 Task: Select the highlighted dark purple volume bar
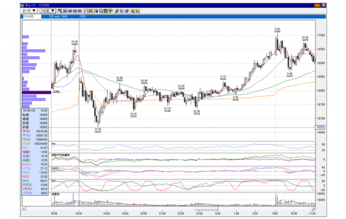point(37,93)
